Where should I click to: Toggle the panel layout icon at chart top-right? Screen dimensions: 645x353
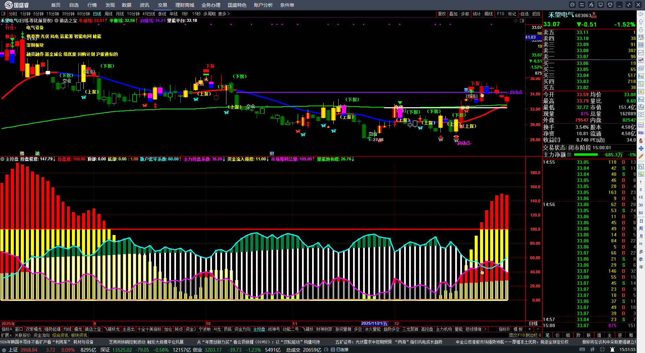coord(522,21)
